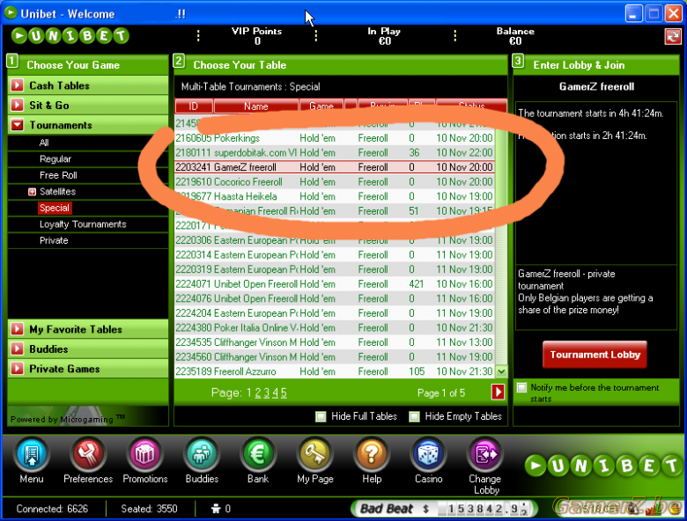
Task: Minimize the Unibet window
Action: pos(633,13)
